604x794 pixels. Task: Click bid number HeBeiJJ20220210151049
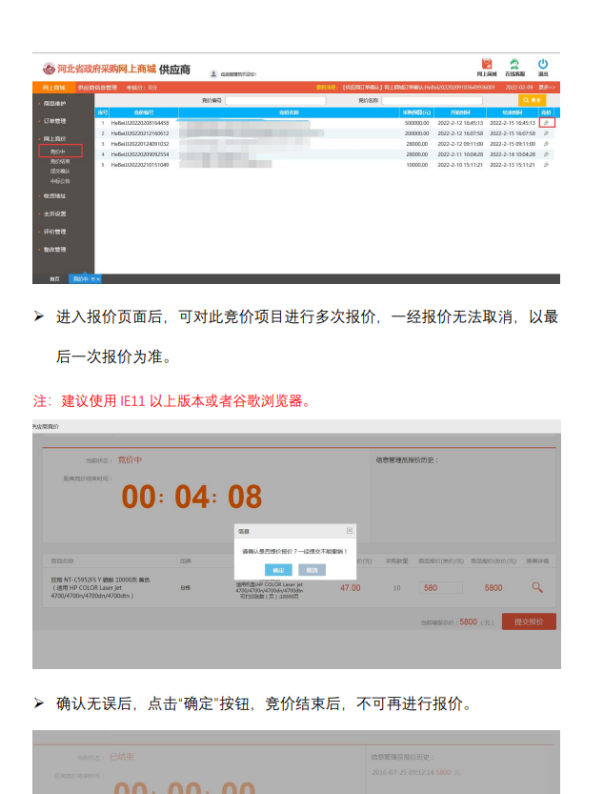click(140, 165)
